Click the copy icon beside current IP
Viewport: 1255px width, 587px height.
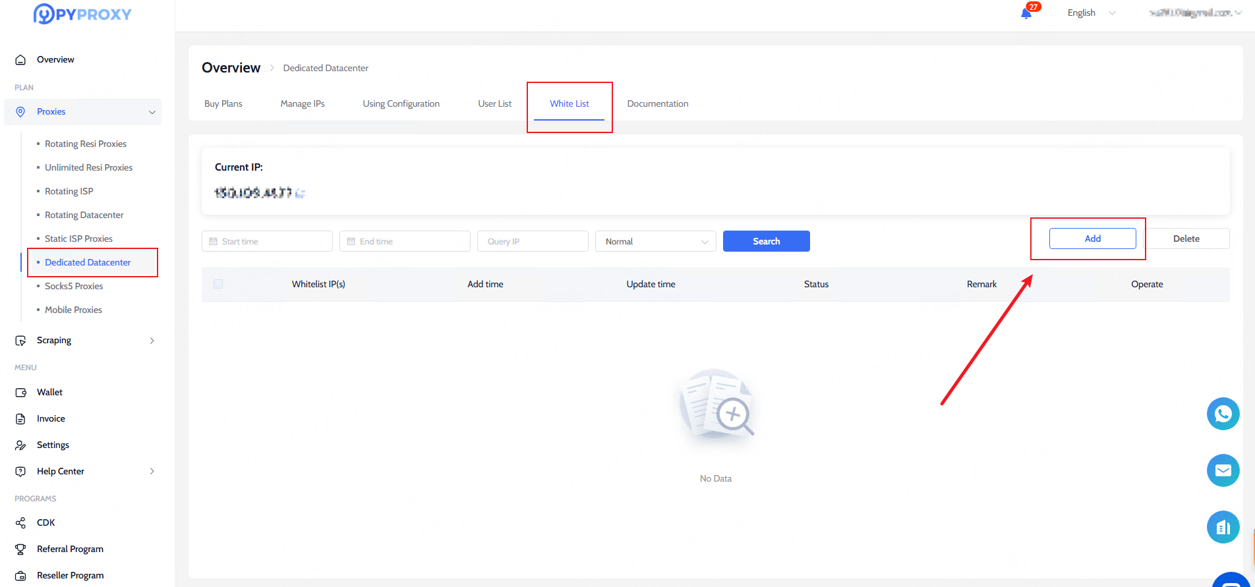point(300,193)
